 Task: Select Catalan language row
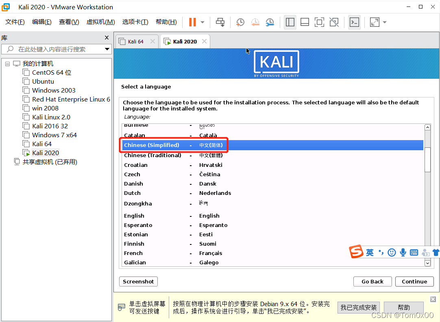(272, 135)
